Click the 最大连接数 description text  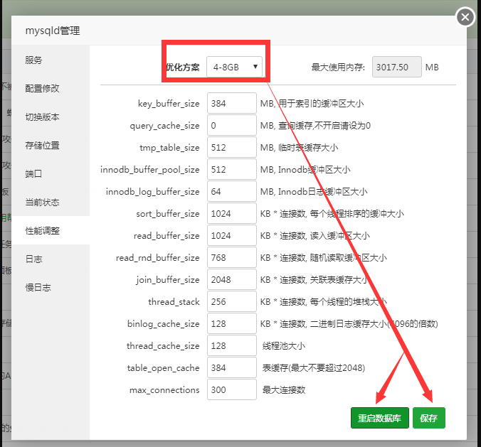point(284,390)
